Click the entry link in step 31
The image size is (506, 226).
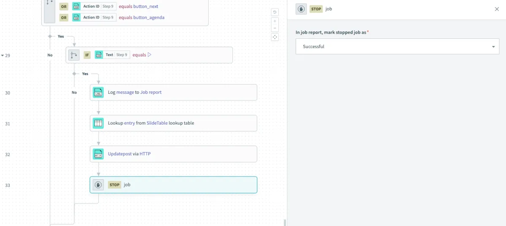coord(129,123)
